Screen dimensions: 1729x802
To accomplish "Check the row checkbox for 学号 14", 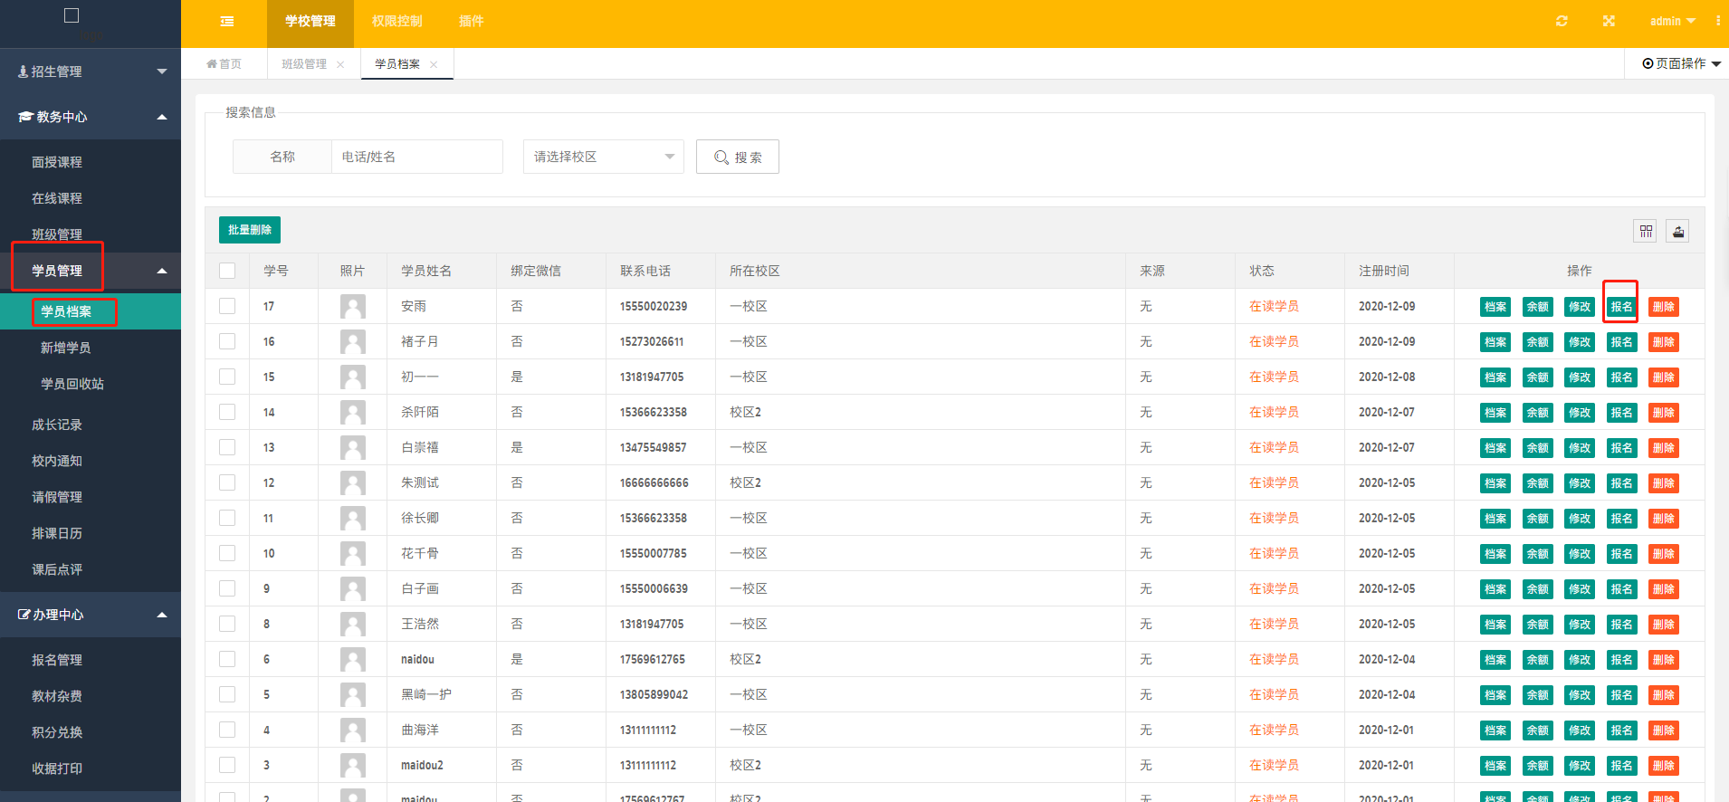I will point(227,412).
